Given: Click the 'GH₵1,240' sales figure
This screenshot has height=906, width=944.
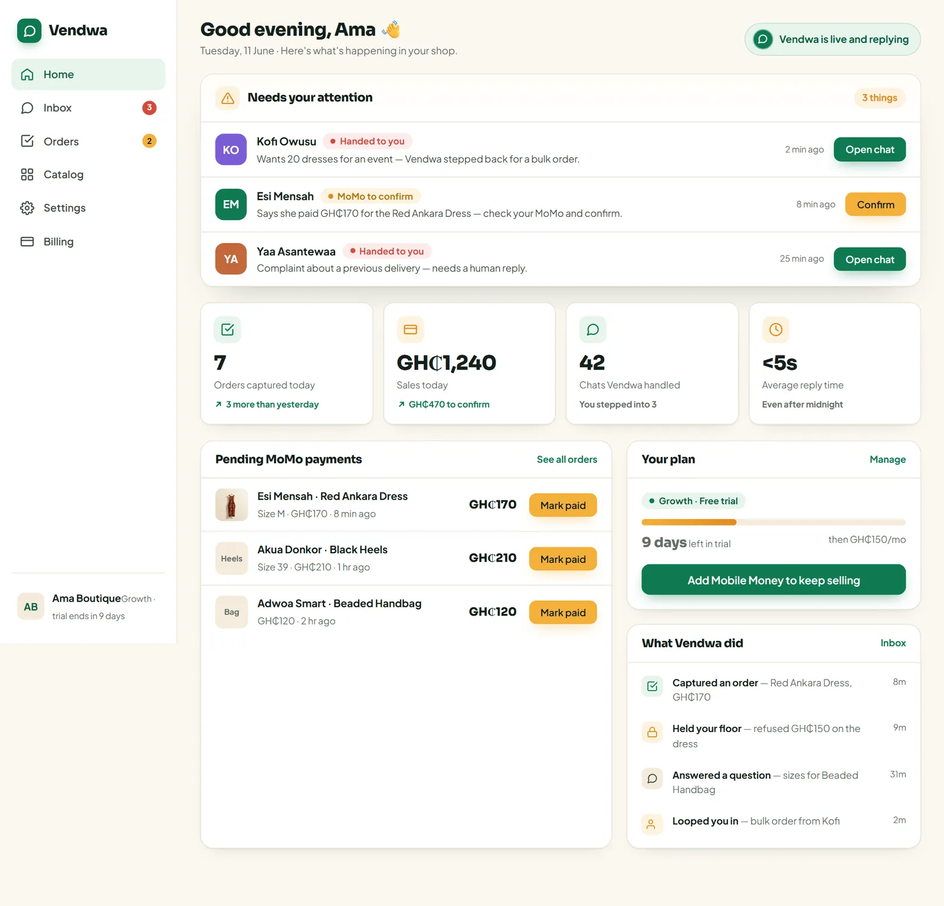Looking at the screenshot, I should (446, 363).
